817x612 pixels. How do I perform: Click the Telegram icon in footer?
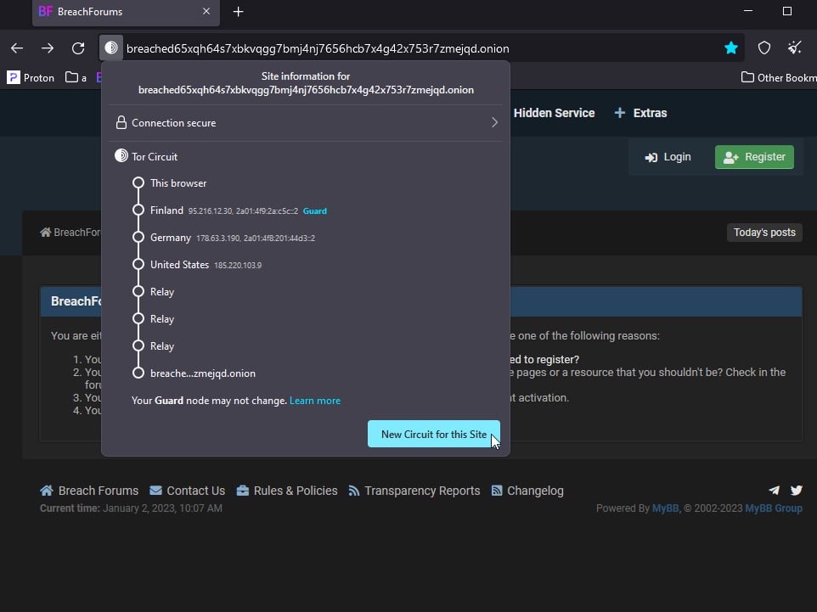[774, 490]
